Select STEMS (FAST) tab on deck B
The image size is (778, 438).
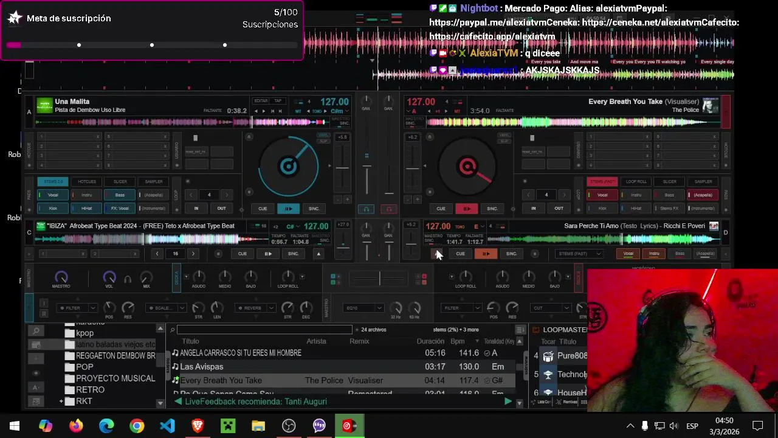click(x=602, y=181)
